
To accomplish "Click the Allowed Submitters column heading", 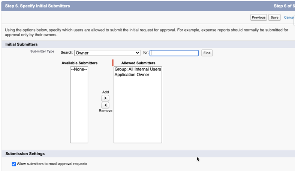I will (x=138, y=63).
